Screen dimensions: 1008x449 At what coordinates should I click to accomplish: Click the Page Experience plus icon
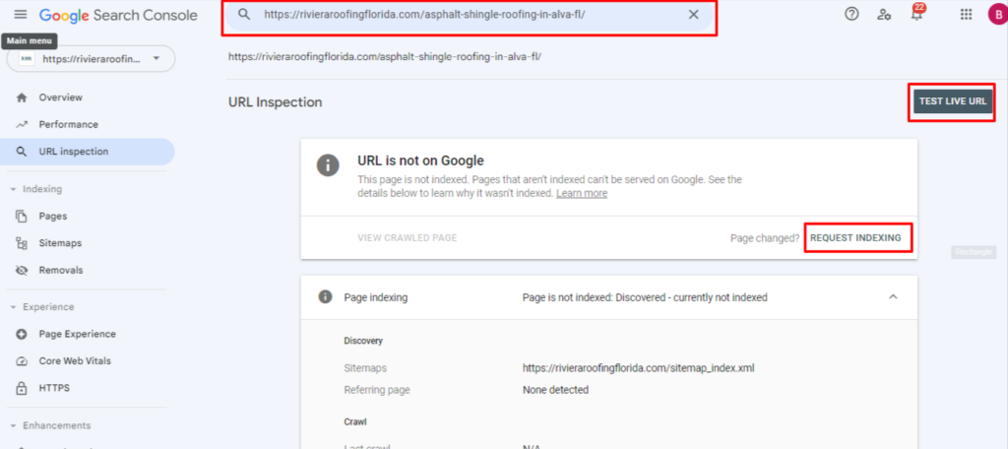[x=22, y=334]
